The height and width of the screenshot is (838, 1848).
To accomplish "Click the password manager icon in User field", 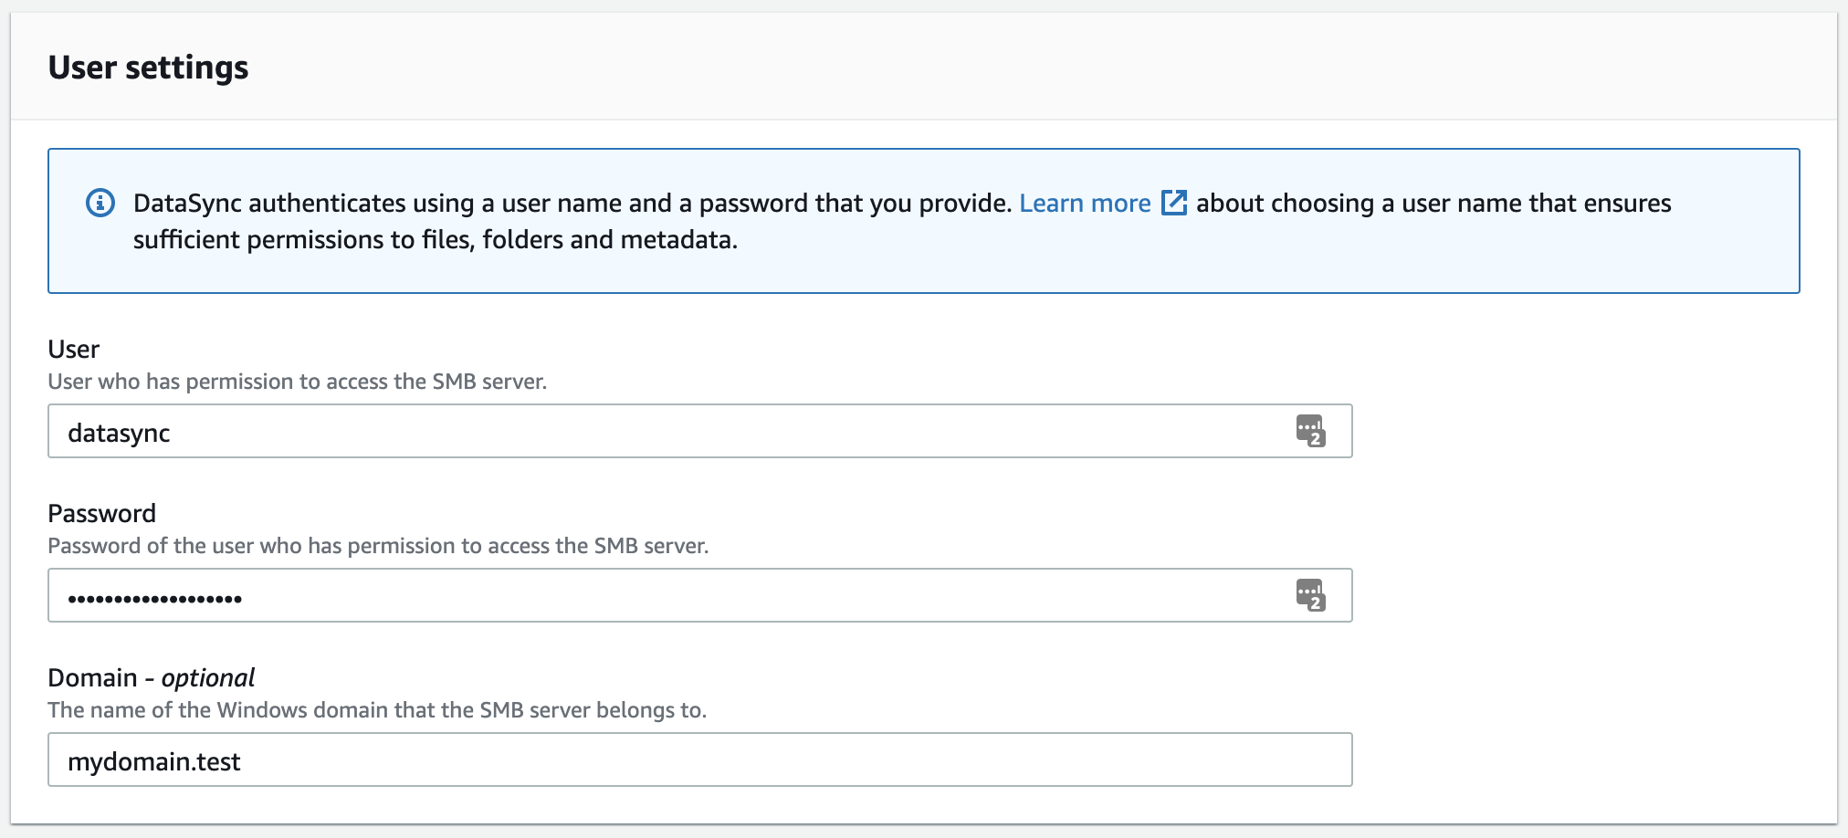I will pyautogui.click(x=1310, y=431).
